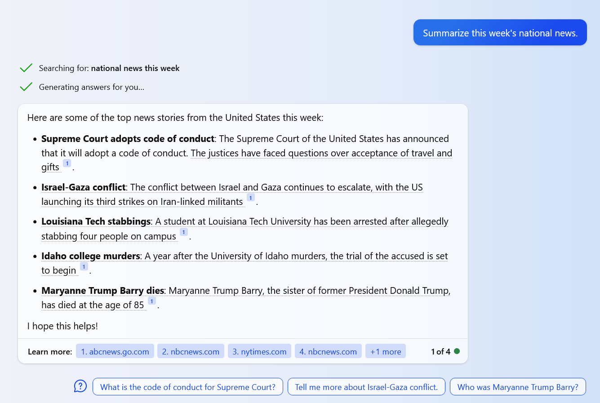600x403 pixels.
Task: Open the nytimes.com source link
Action: [259, 351]
